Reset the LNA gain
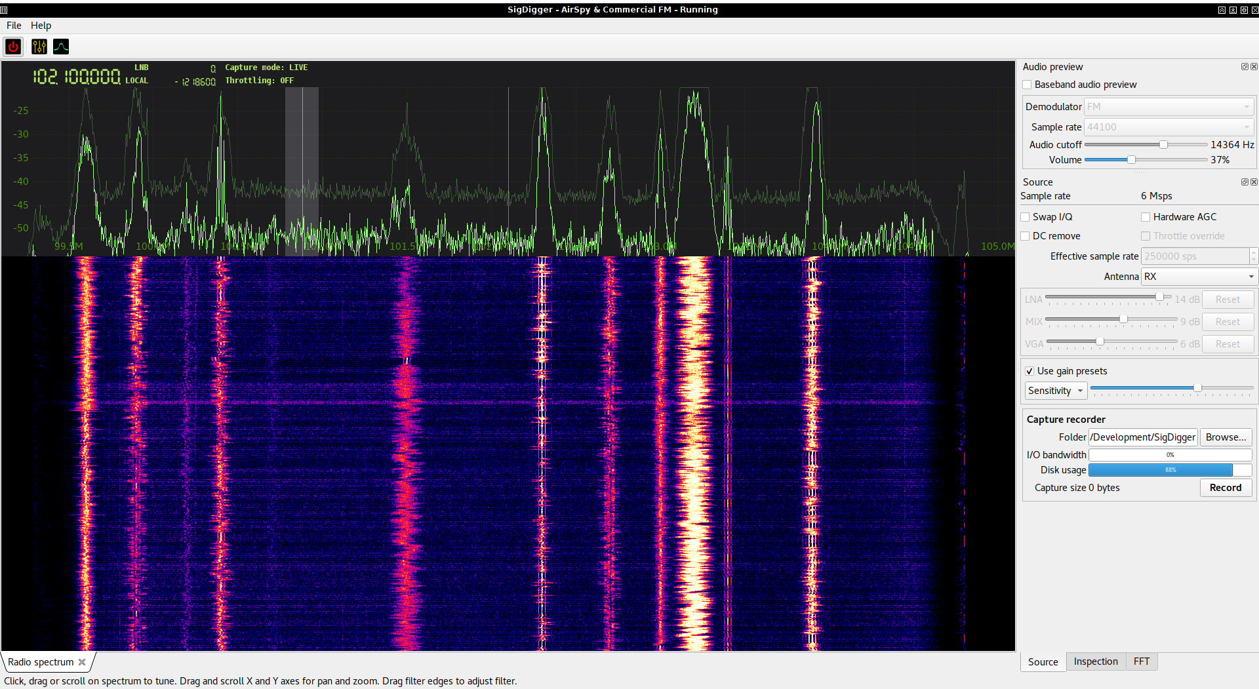The width and height of the screenshot is (1259, 689). (x=1228, y=300)
